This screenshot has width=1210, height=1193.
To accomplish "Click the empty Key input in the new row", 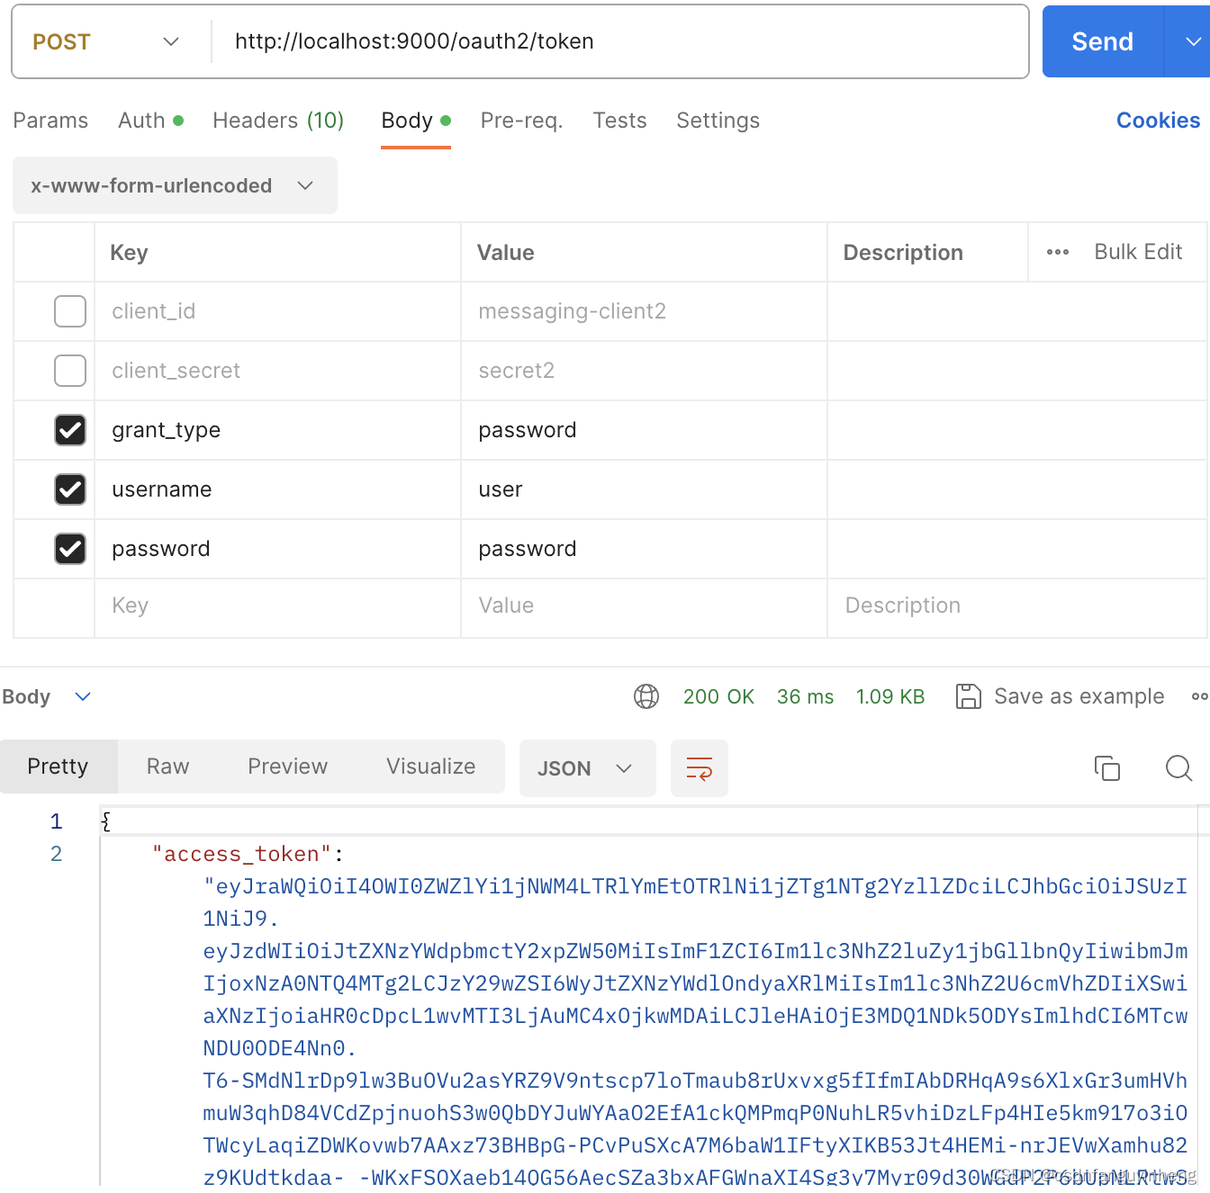I will (278, 606).
